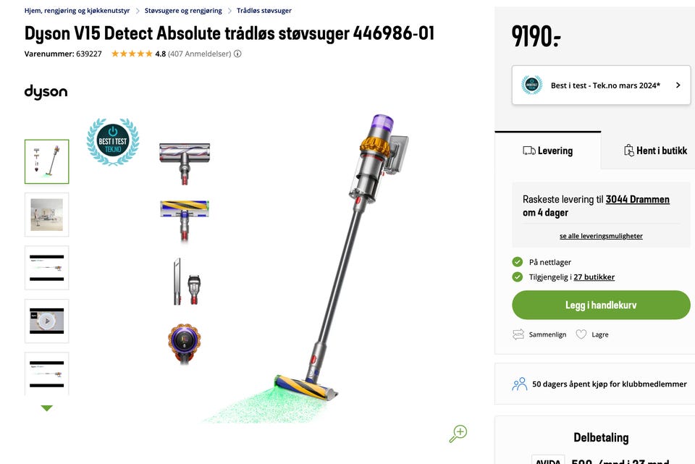Click the five-star rating icons
Image resolution: width=695 pixels, height=464 pixels.
132,54
